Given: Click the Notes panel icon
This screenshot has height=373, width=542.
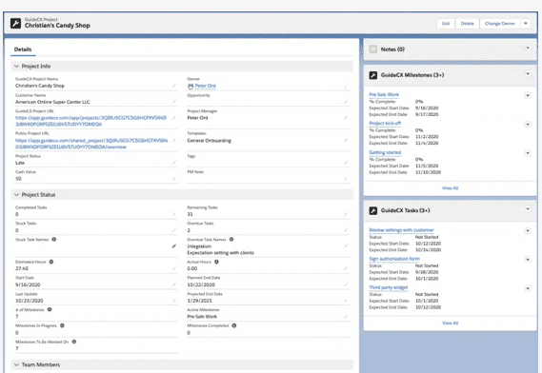Looking at the screenshot, I should click(x=373, y=49).
